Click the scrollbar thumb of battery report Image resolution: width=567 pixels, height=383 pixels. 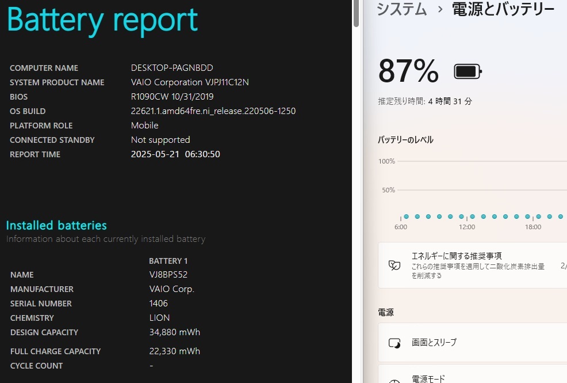(x=356, y=13)
